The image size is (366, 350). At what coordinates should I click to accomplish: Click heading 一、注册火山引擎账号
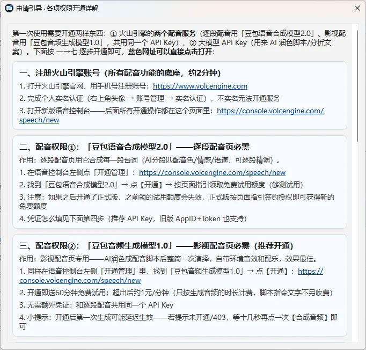(120, 73)
